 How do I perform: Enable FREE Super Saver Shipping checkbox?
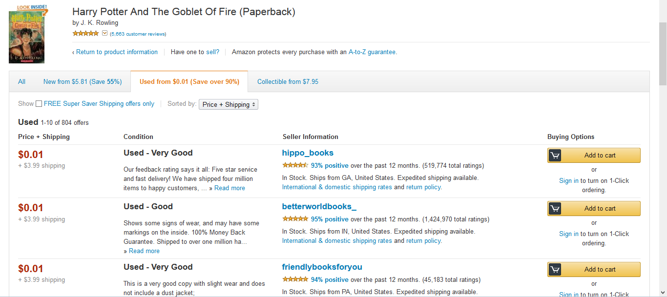pyautogui.click(x=39, y=104)
